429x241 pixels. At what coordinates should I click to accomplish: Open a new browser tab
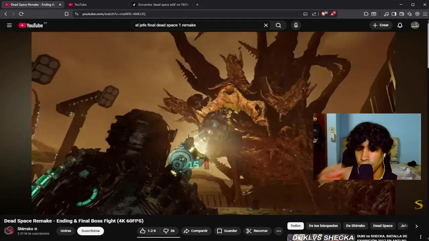[197, 5]
